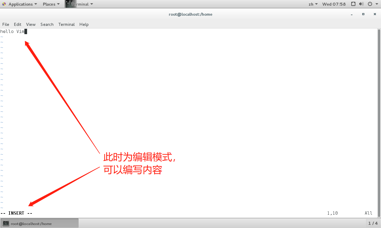Click the terminal icon in bottom taskbar
Viewport: 381px width, 228px height.
pyautogui.click(x=6, y=223)
